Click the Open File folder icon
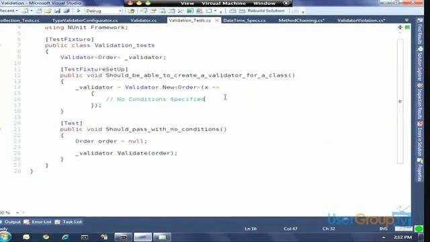This screenshot has width=430, height=242. pos(48,11)
